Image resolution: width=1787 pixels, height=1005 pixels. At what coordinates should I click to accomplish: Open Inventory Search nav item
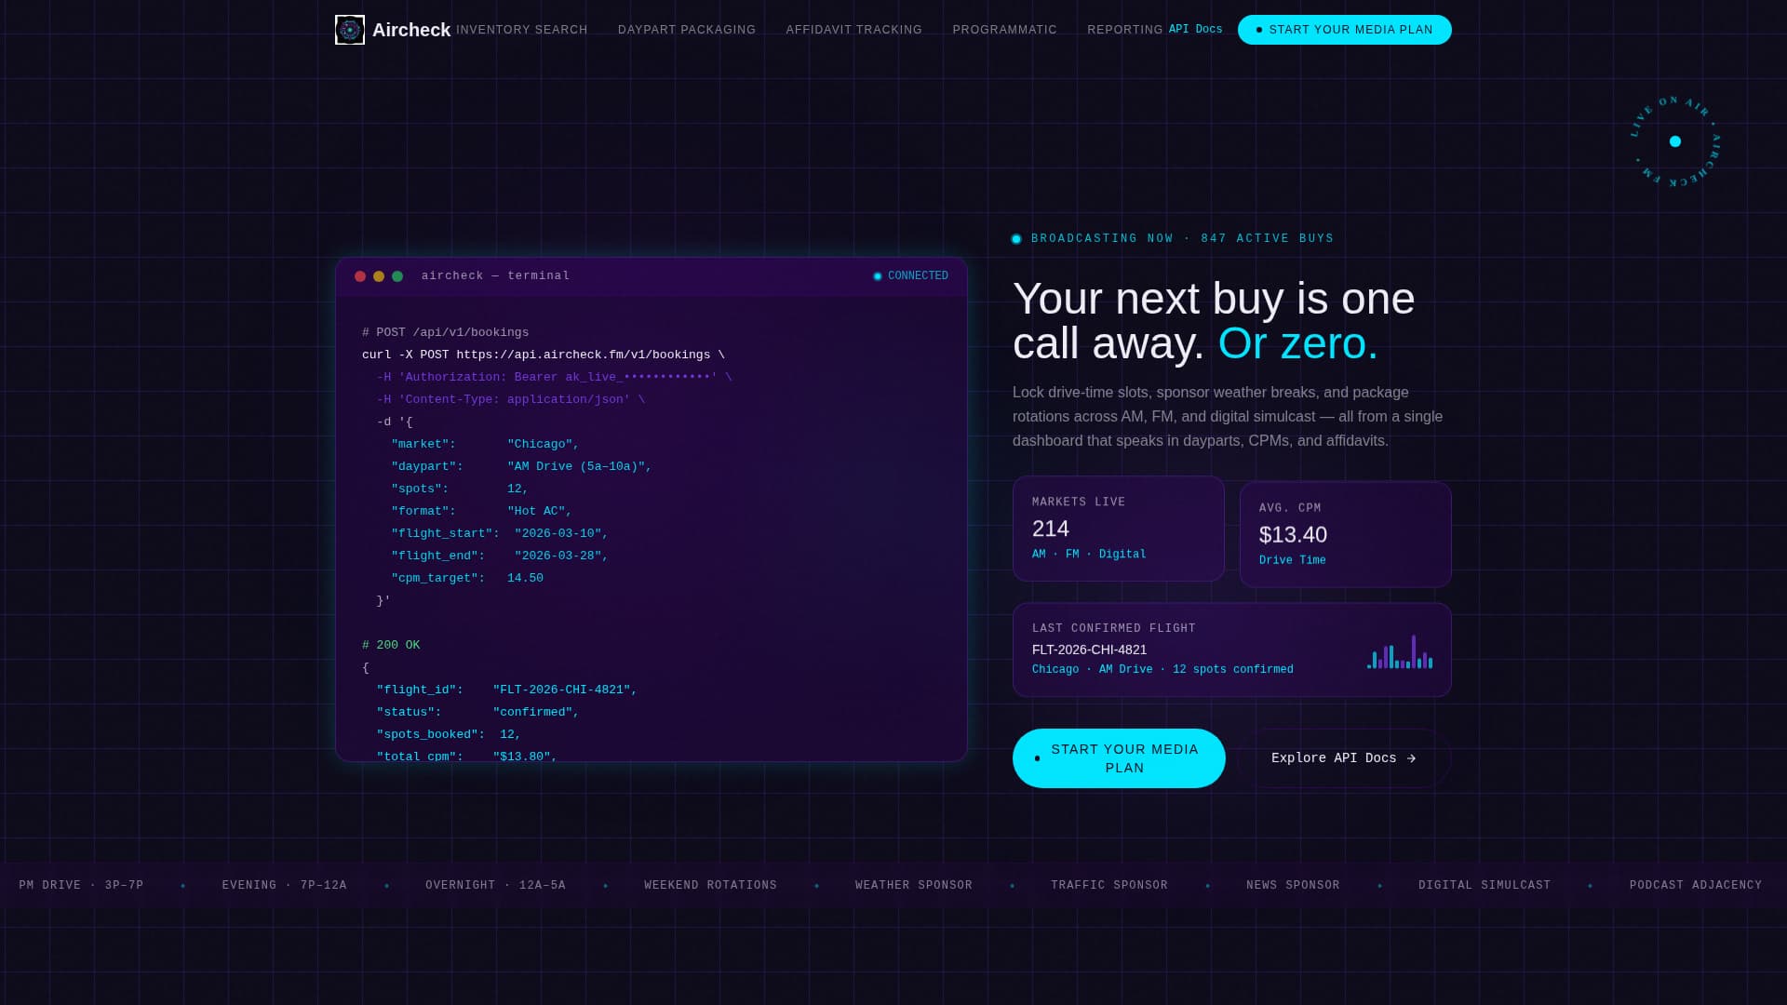pos(522,30)
